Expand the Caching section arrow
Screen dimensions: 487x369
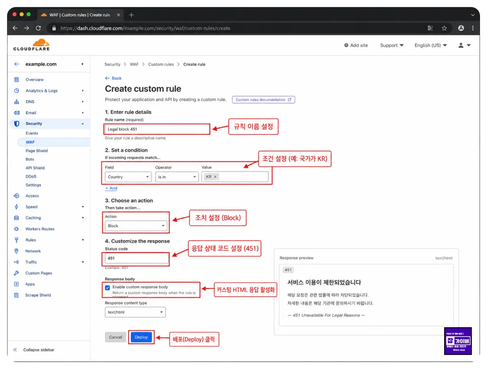coord(83,218)
